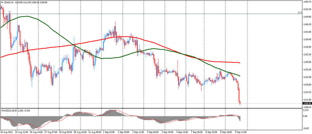This screenshot has width=312, height=134.
Task: Click the -5.927 MACD scale label
Action: coord(307,128)
